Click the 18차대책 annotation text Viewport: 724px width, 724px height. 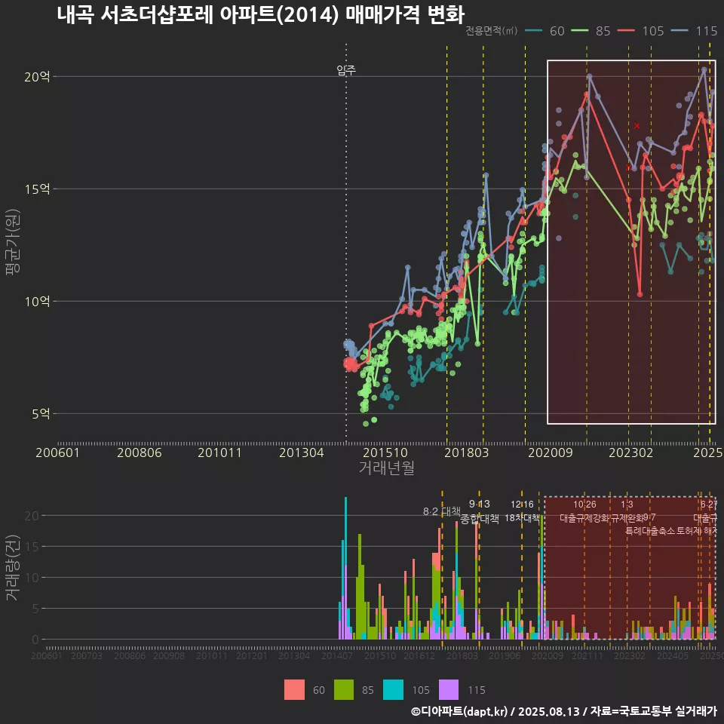coord(522,517)
